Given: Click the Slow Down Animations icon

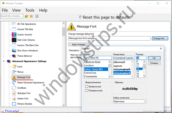Looking at the screenshot, I should [14, 51].
